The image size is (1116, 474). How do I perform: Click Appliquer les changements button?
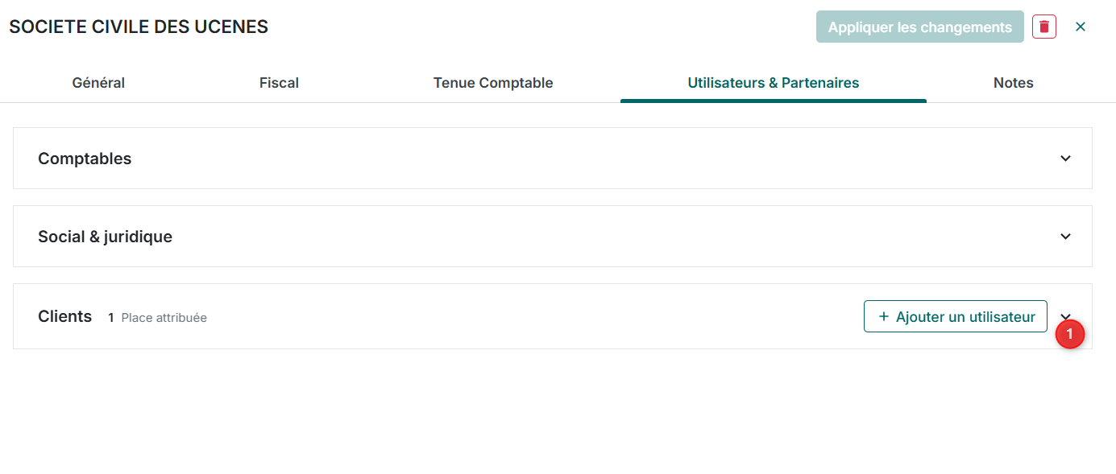(x=920, y=27)
